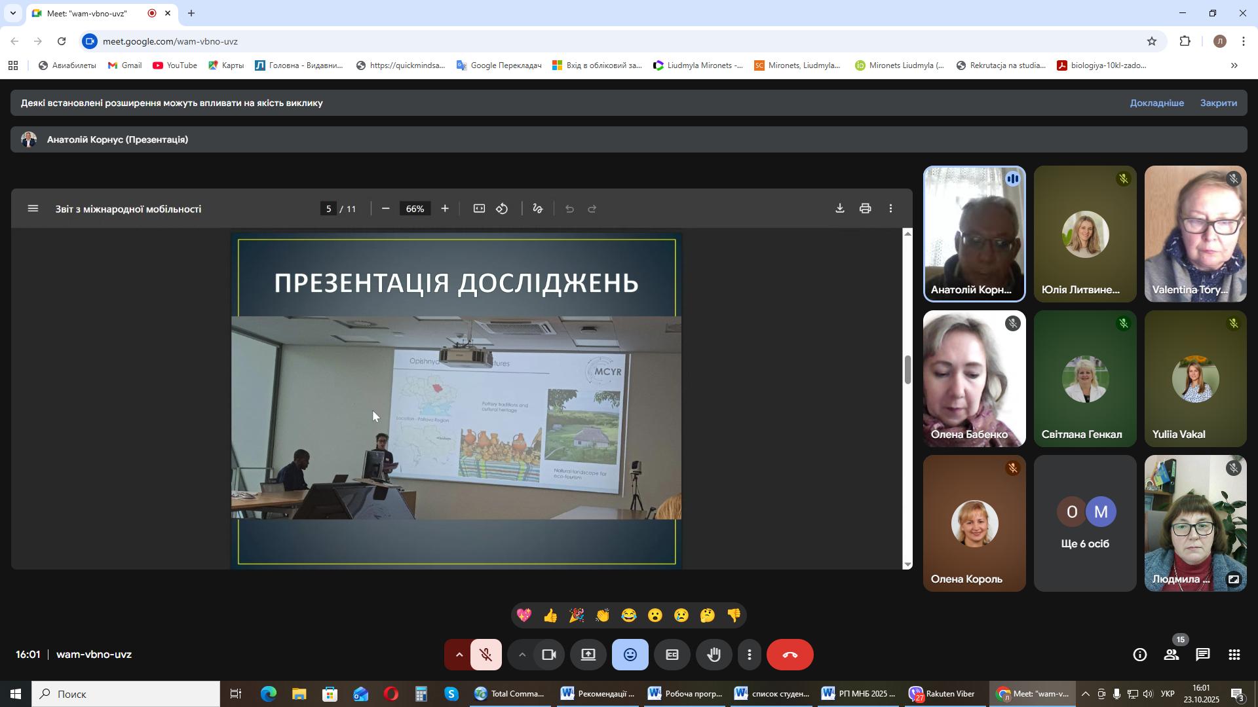The width and height of the screenshot is (1258, 707).
Task: Download the presented PDF document
Action: click(x=839, y=209)
